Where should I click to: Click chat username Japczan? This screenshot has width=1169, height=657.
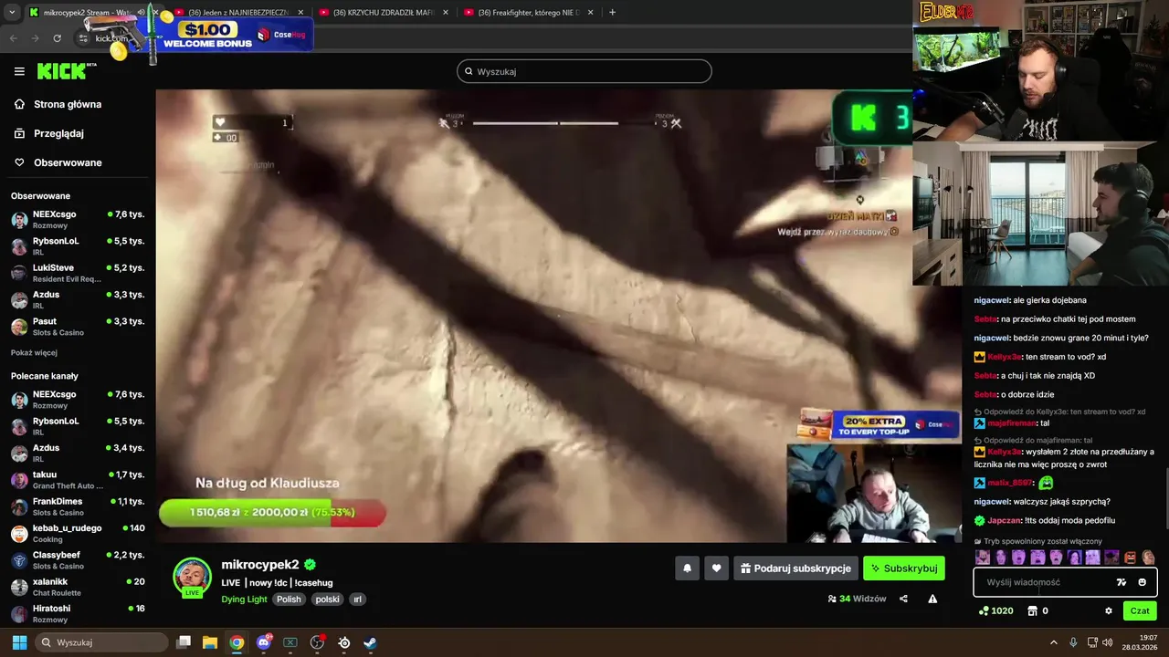coord(1005,521)
